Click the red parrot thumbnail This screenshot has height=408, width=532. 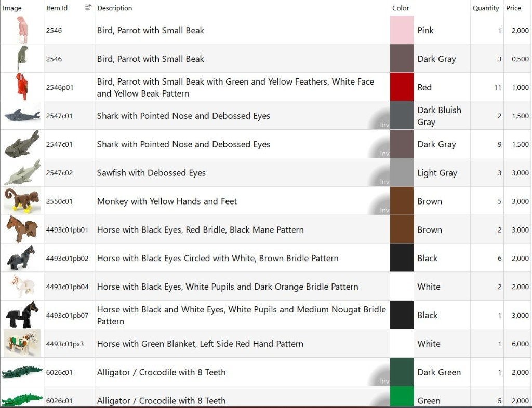pyautogui.click(x=22, y=87)
